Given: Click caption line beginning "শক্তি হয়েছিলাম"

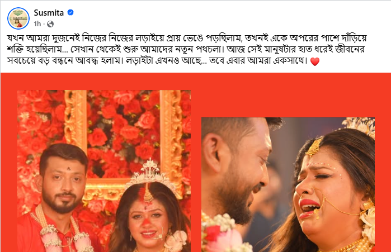Looking at the screenshot, I should [186, 49].
